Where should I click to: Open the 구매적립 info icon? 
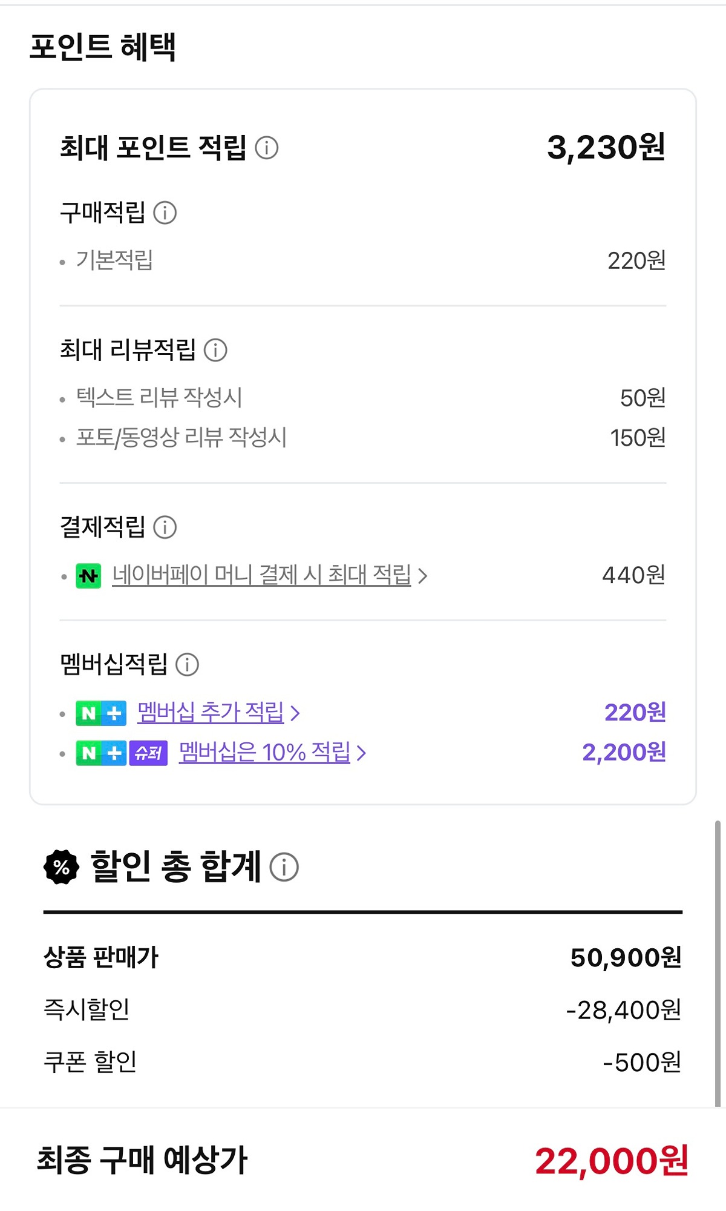point(165,213)
